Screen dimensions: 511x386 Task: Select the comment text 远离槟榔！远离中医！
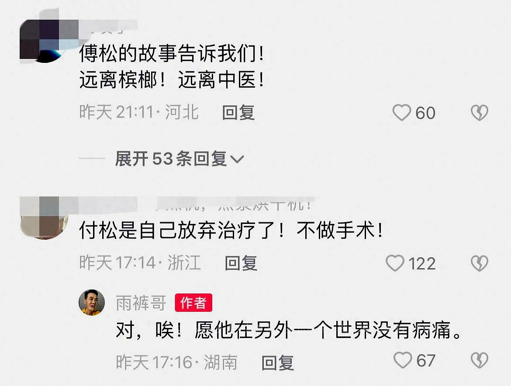tap(172, 80)
